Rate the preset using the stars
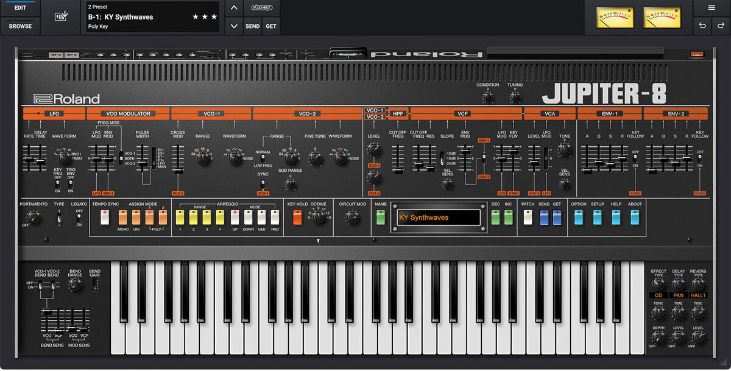This screenshot has height=371, width=731. 205,17
